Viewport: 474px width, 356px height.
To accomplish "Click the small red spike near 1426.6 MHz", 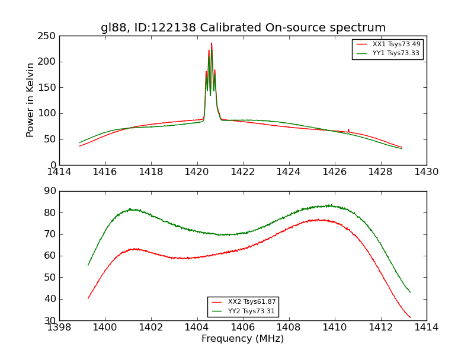I will [348, 130].
